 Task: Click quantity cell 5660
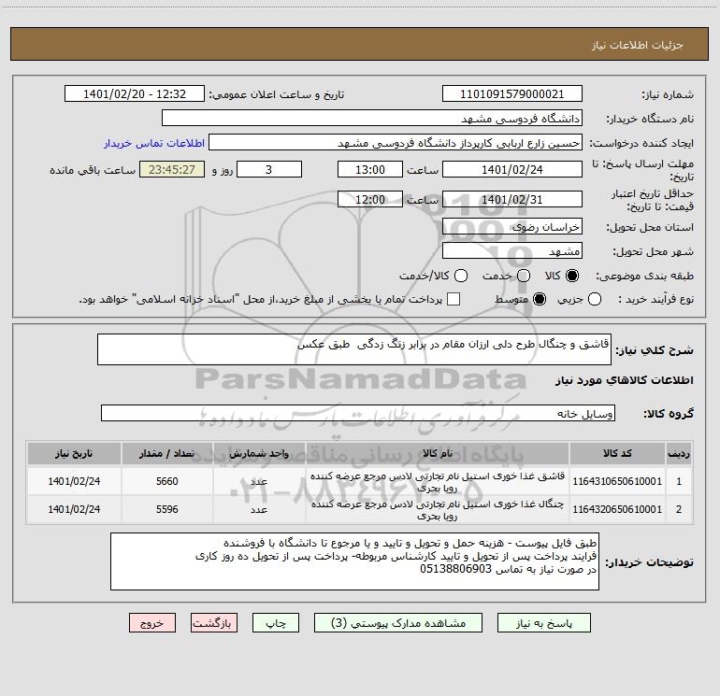166,481
